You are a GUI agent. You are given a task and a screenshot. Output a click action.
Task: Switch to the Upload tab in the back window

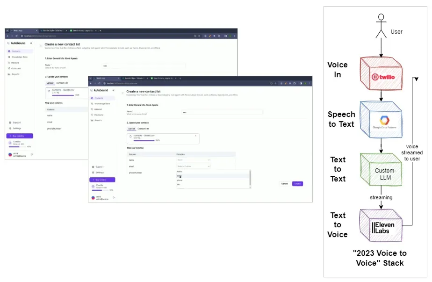tap(50, 83)
